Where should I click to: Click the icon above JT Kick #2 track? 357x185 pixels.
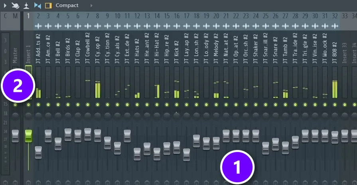pyautogui.click(x=177, y=26)
